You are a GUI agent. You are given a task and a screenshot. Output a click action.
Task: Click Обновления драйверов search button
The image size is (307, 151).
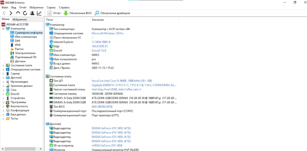tap(112, 13)
